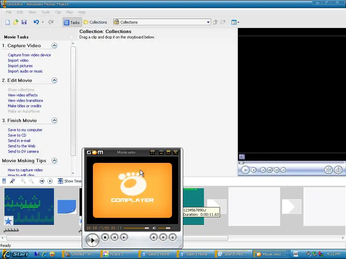This screenshot has height=259, width=346.
Task: Open the Clip menu
Action: point(58,12)
